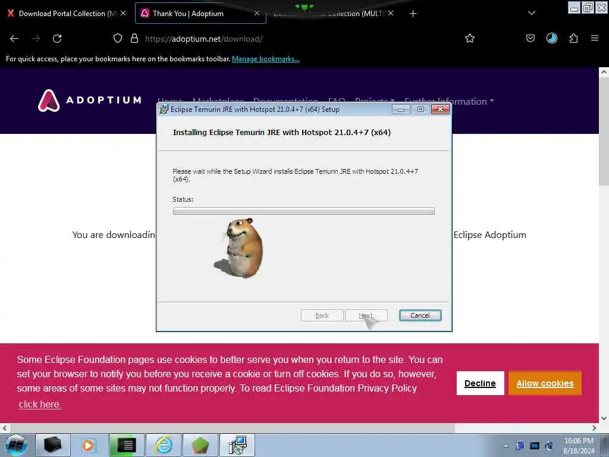609x457 pixels.
Task: Show hidden system tray icons
Action: tap(506, 446)
